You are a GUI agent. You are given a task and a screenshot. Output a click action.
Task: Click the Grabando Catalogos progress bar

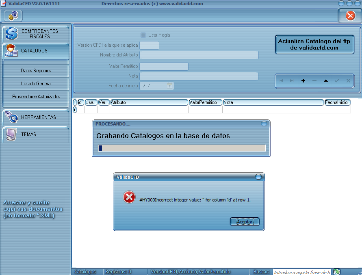click(x=182, y=148)
